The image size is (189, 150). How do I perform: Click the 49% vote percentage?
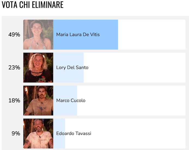(14, 35)
